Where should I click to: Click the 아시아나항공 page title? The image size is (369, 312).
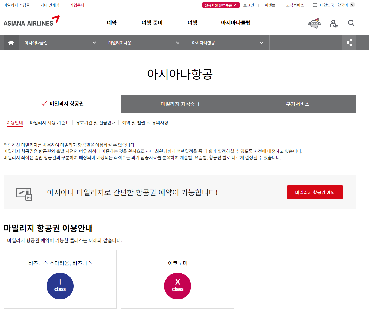point(180,74)
